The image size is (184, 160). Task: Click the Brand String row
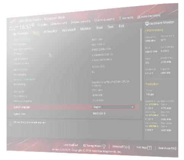pyautogui.click(x=73, y=84)
